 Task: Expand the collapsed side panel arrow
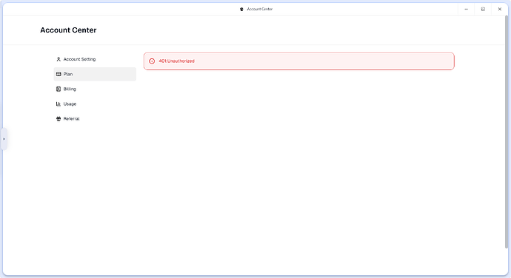pyautogui.click(x=4, y=139)
